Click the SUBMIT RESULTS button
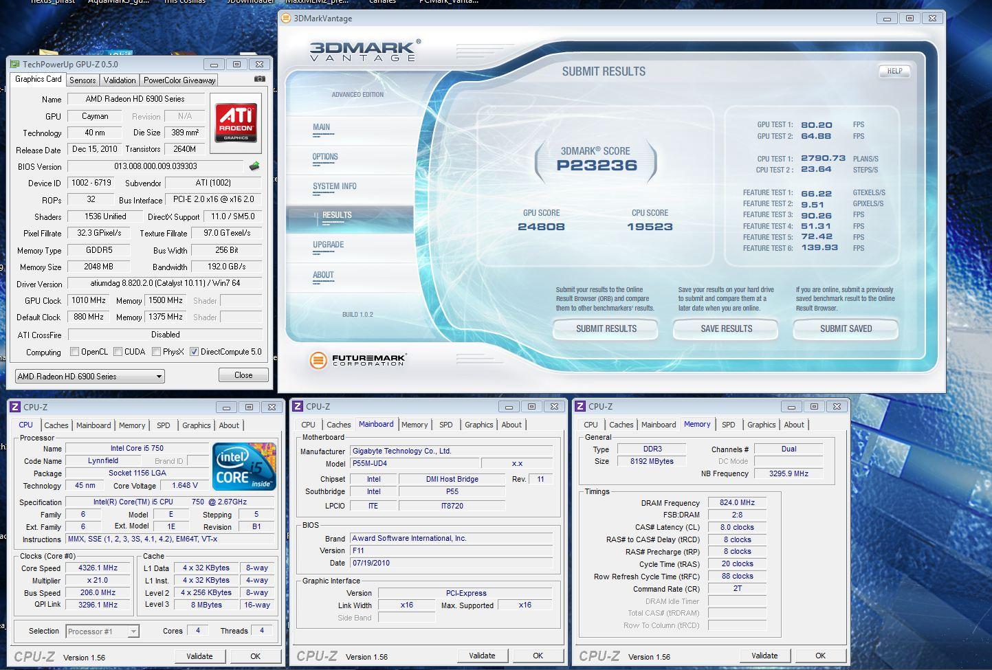This screenshot has width=992, height=670. tap(606, 329)
